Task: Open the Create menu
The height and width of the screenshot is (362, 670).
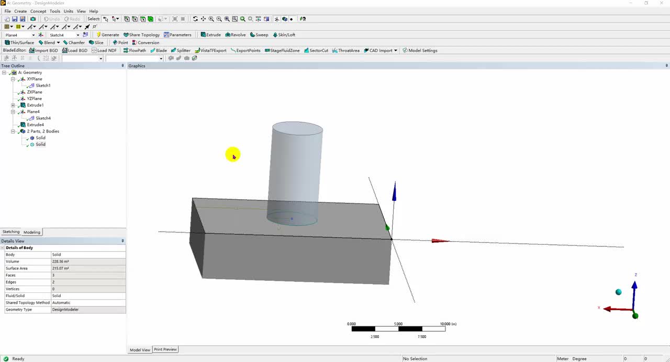Action: [20, 11]
